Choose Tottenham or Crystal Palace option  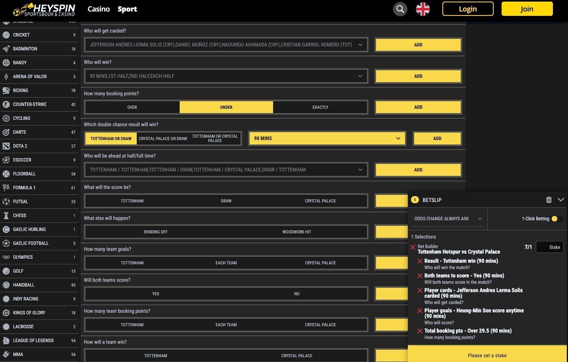[215, 139]
